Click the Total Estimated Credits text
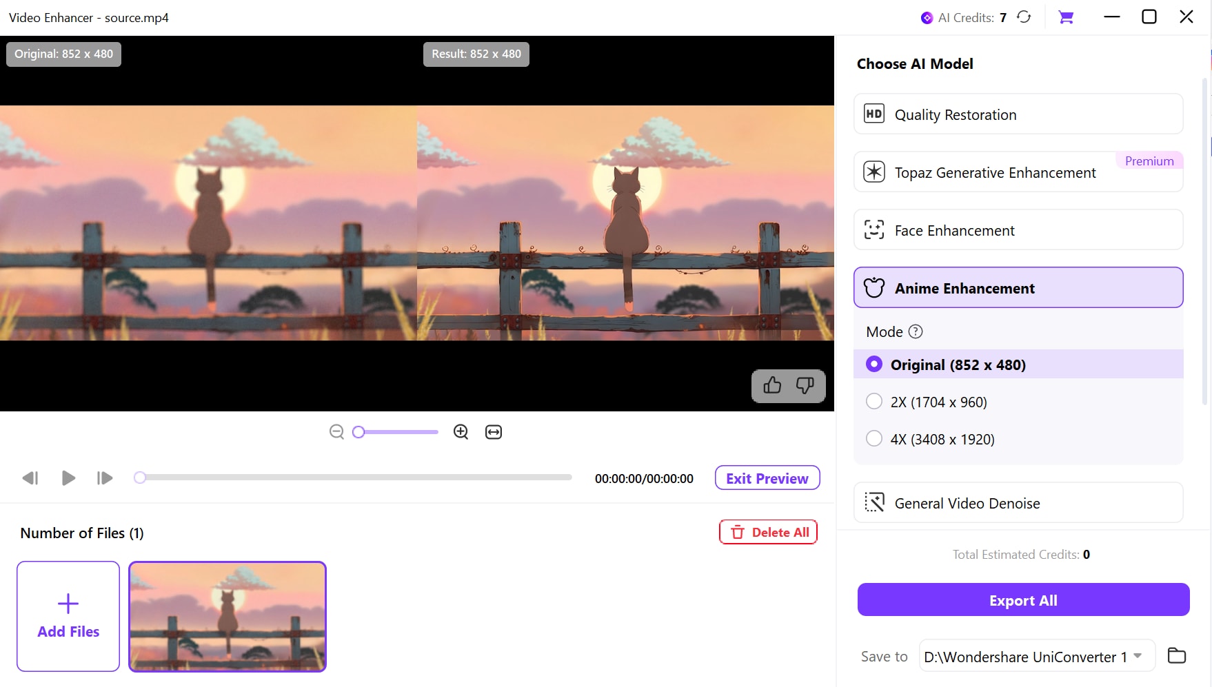The height and width of the screenshot is (687, 1212). pos(1021,554)
